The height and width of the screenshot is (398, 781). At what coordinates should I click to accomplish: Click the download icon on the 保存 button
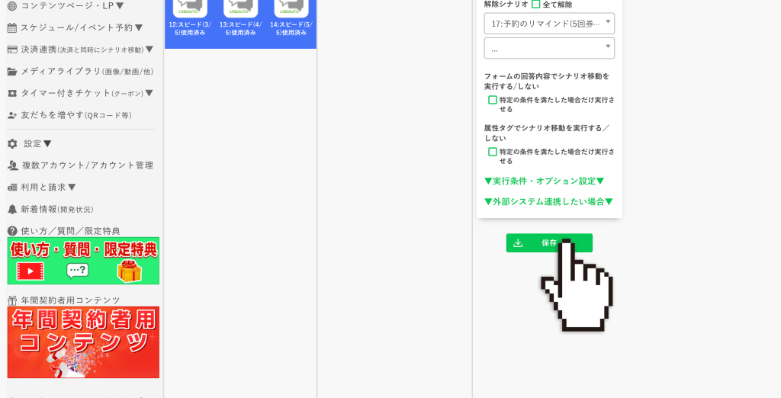[518, 242]
